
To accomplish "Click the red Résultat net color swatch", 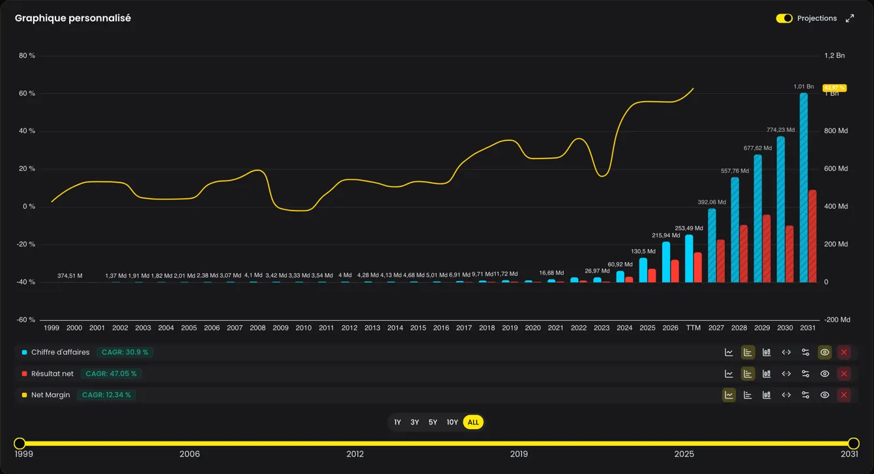I will pos(24,374).
